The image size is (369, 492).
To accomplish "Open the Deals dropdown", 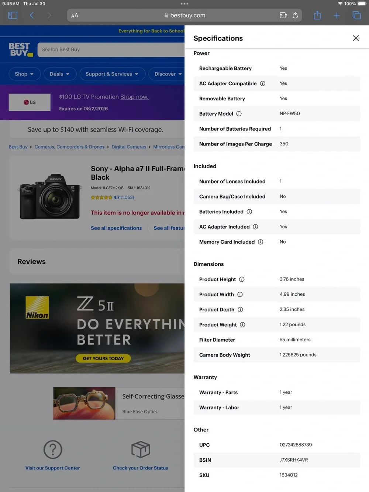I will pos(60,74).
